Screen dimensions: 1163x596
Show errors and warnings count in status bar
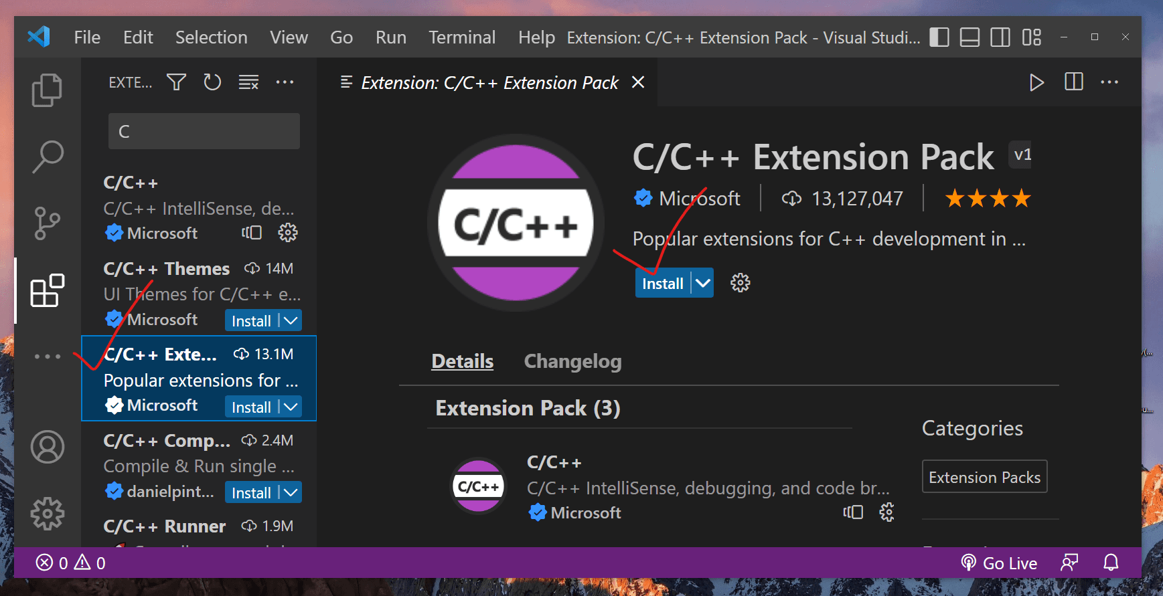(70, 563)
